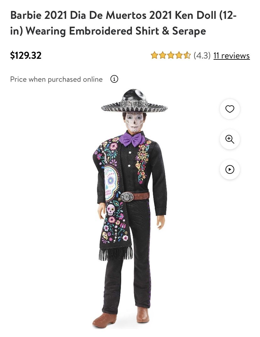Open the info icon beside Price when purchased online
260x337 pixels.
(x=114, y=79)
